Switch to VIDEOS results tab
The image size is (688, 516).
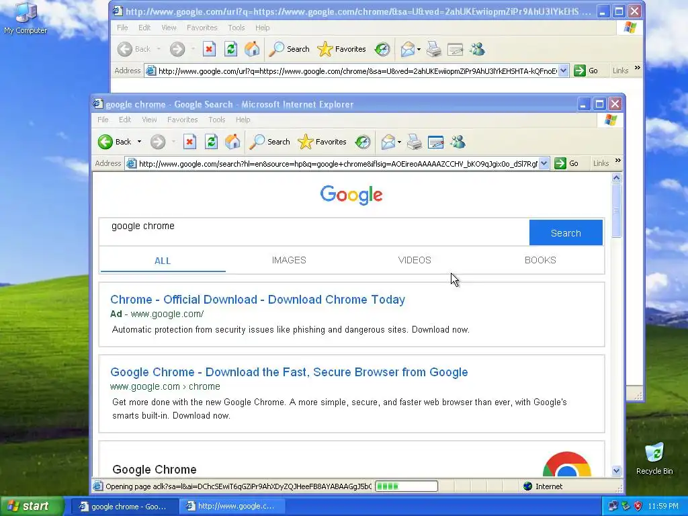415,260
